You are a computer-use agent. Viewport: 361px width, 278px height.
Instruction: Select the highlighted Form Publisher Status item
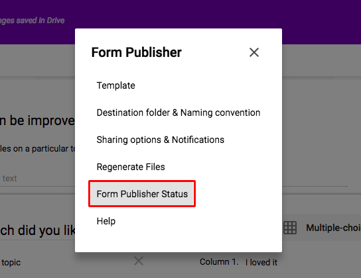point(142,194)
